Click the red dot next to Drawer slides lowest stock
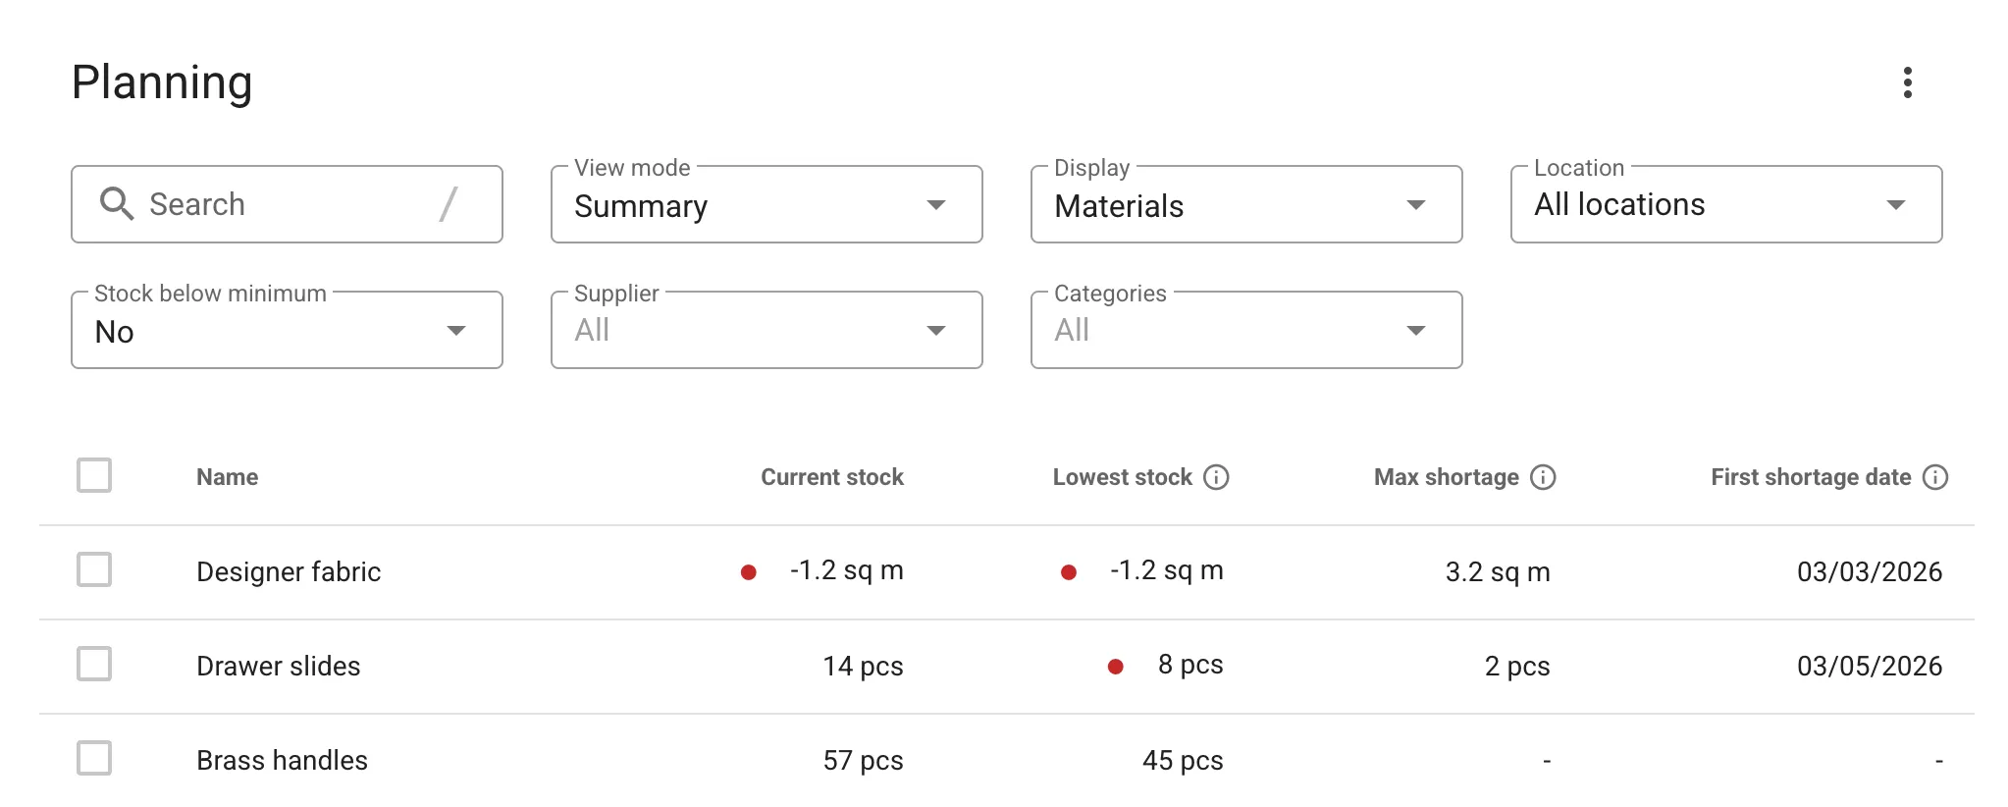This screenshot has width=2008, height=807. point(1117,666)
